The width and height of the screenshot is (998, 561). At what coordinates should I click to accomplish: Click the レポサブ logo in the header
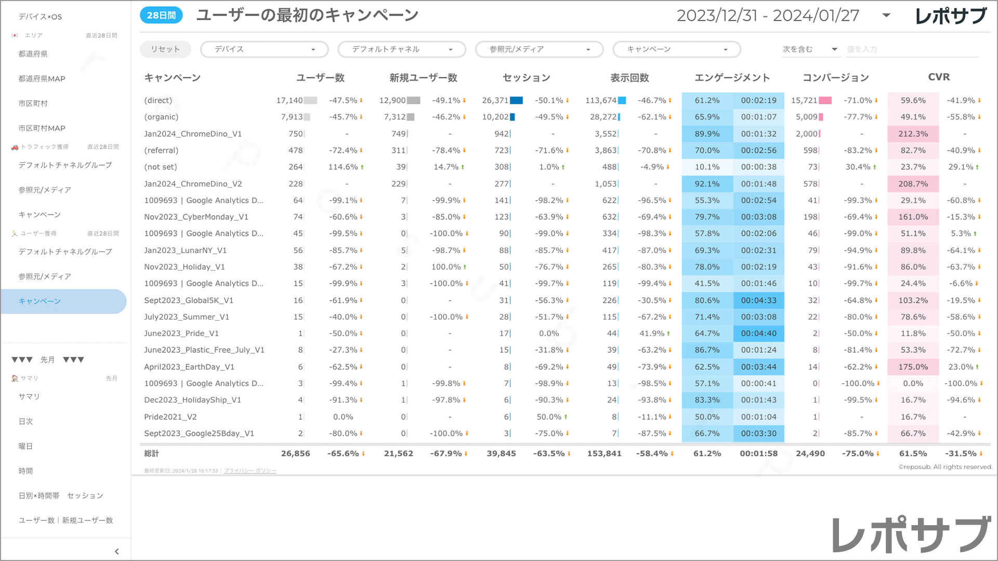(951, 16)
